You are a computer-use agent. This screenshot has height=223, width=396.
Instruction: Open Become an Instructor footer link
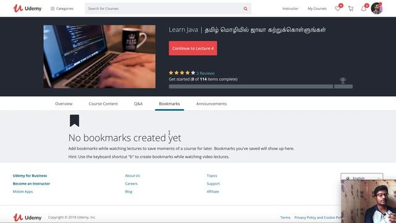32,183
